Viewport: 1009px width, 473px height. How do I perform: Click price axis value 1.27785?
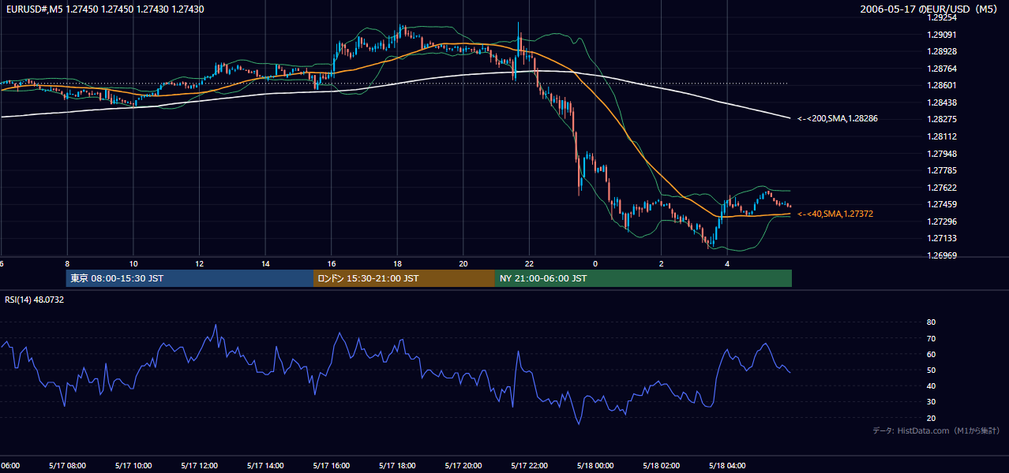[943, 170]
